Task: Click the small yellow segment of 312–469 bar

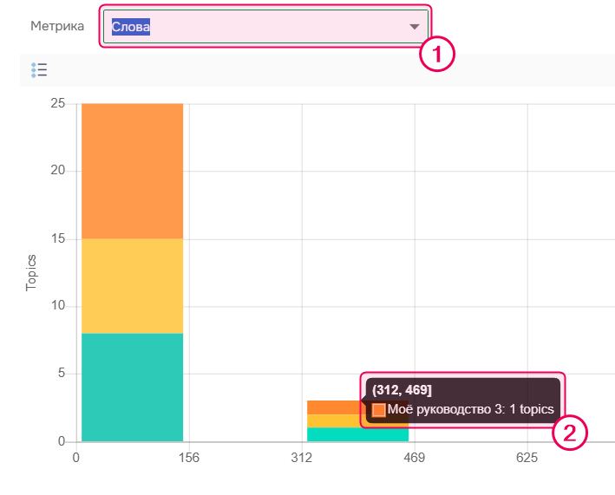Action: [x=334, y=420]
